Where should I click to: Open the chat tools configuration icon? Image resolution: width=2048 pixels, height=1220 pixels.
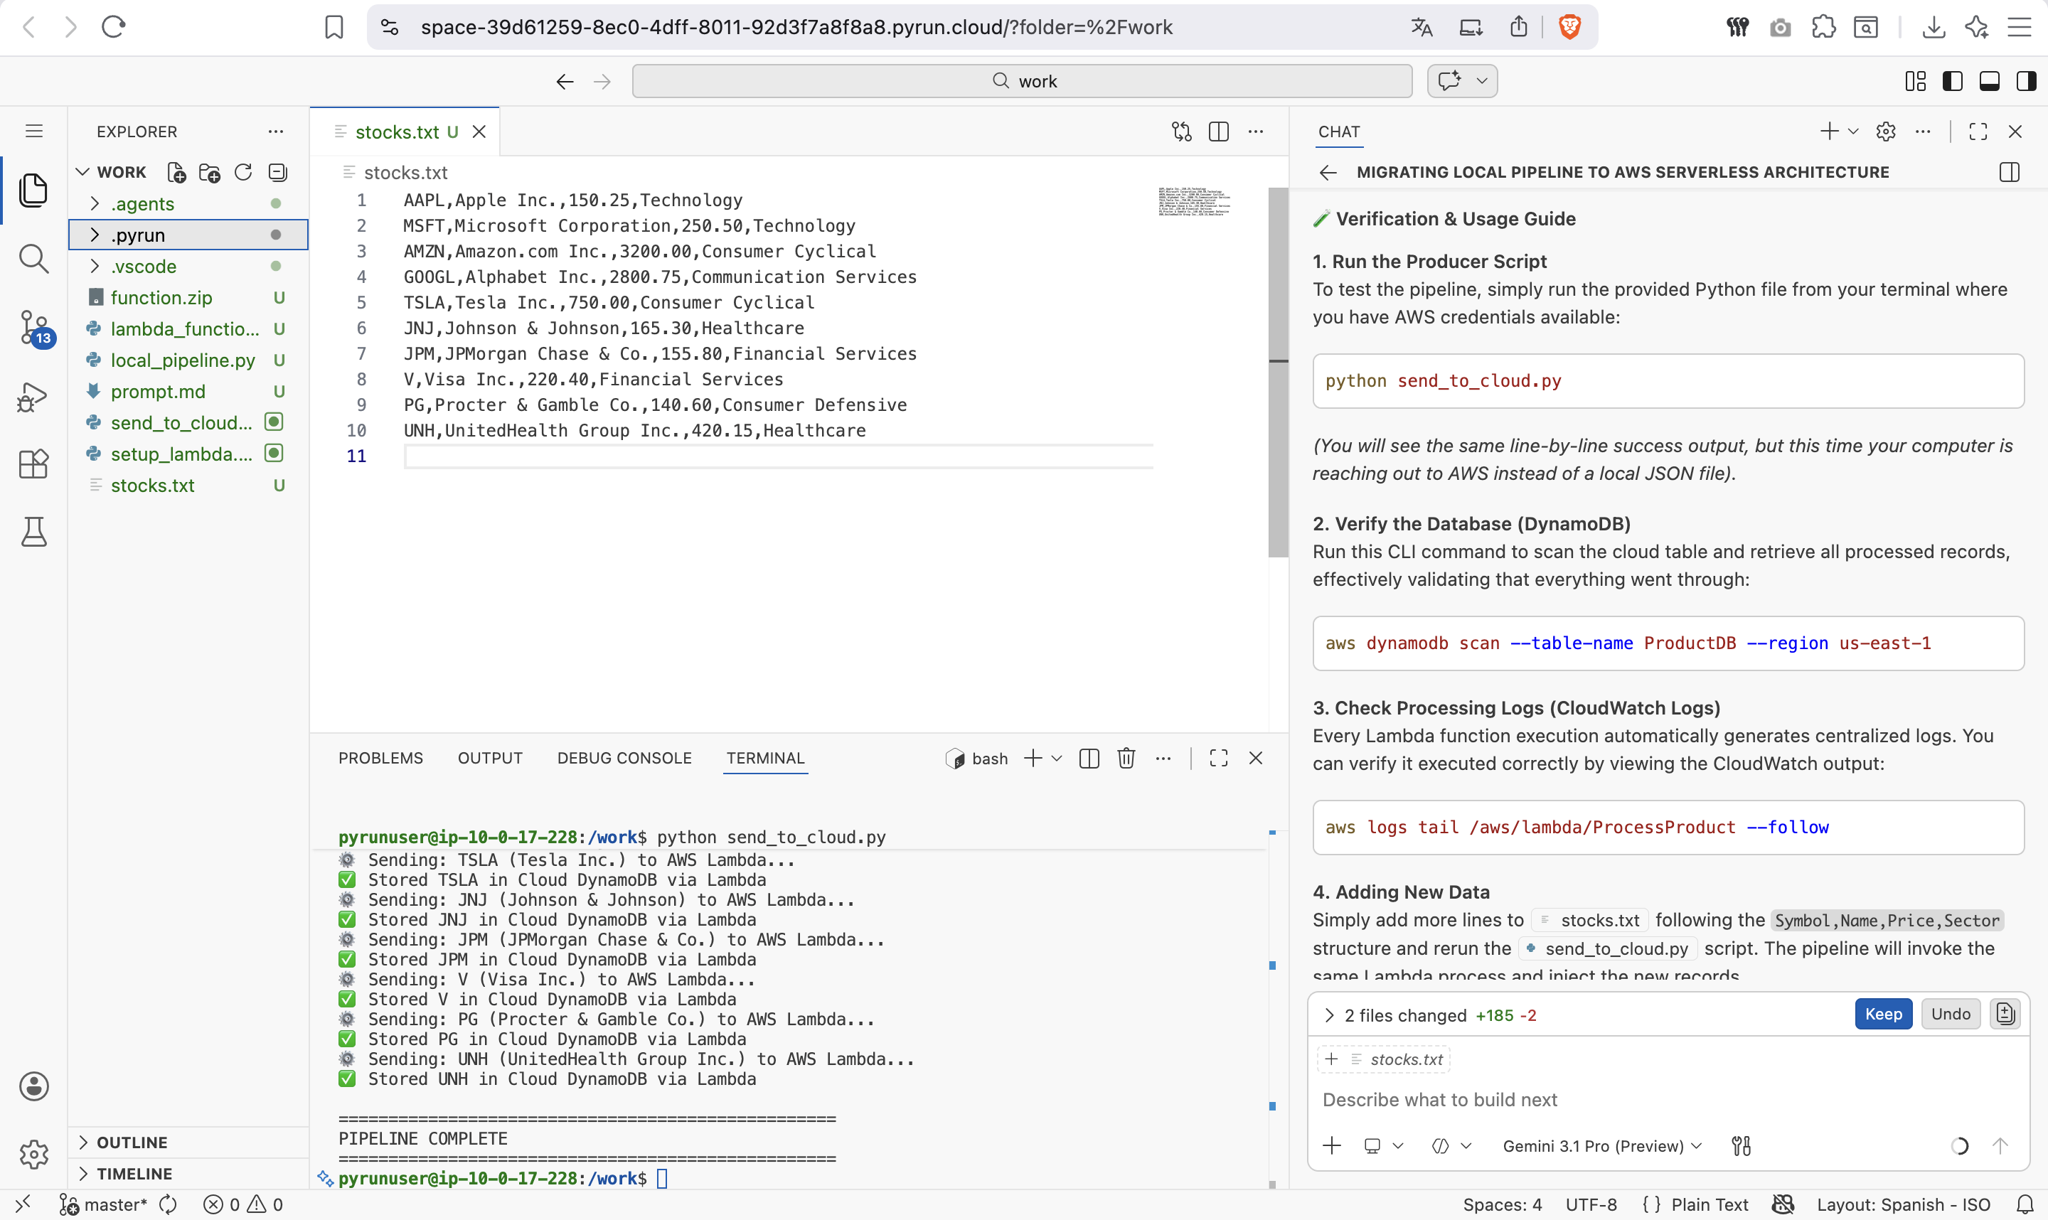point(1742,1146)
